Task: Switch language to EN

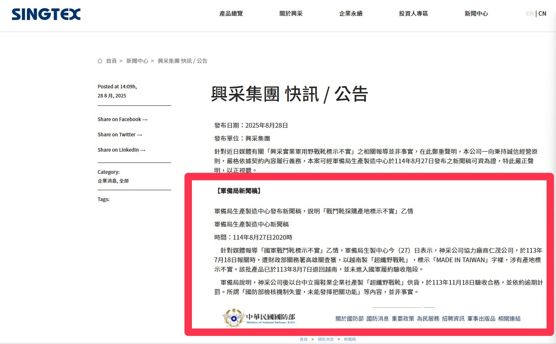Action: coord(529,13)
